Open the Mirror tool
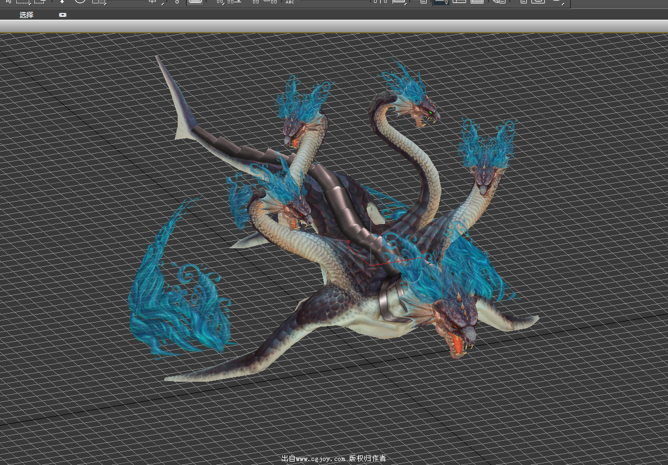 click(x=381, y=2)
